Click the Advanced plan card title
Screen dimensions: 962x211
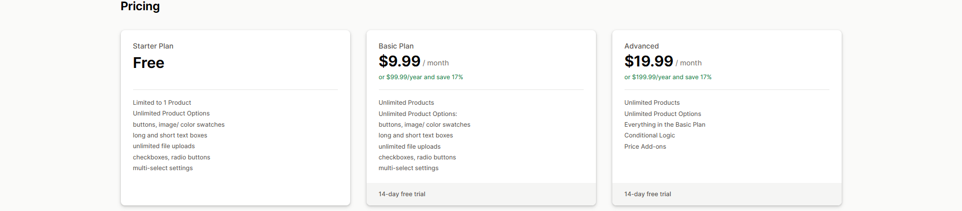[641, 46]
